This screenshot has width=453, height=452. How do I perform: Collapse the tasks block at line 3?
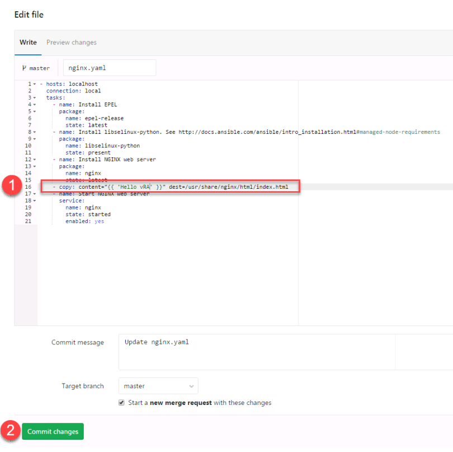[x=35, y=97]
